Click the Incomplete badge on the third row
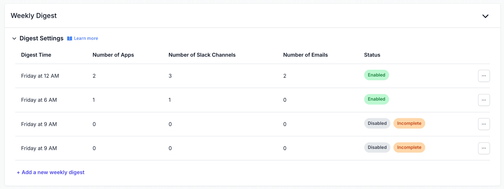504x189 pixels. pos(409,123)
